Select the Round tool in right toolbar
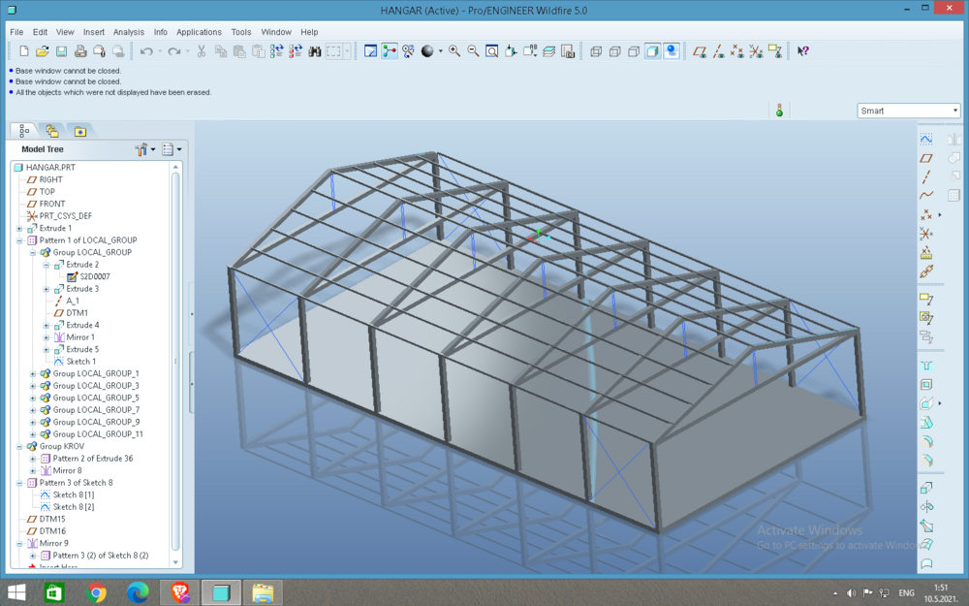969x606 pixels. pyautogui.click(x=925, y=442)
